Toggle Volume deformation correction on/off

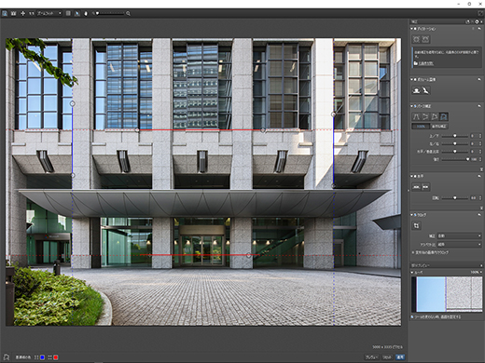(x=415, y=79)
